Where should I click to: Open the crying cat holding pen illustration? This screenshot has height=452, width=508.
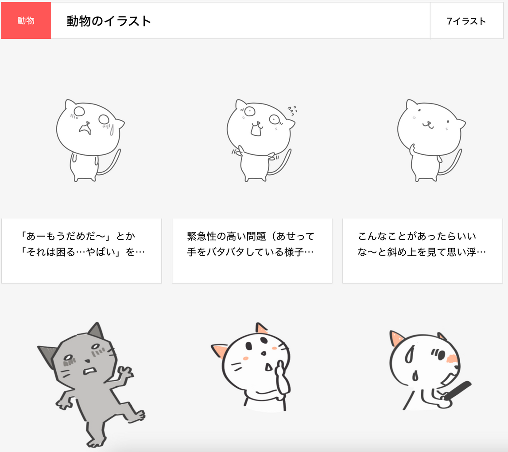(430, 370)
